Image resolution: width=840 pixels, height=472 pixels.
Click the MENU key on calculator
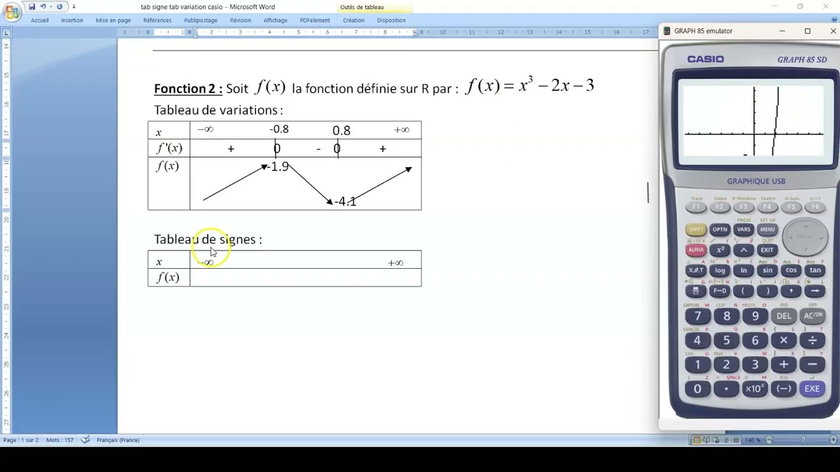[767, 229]
